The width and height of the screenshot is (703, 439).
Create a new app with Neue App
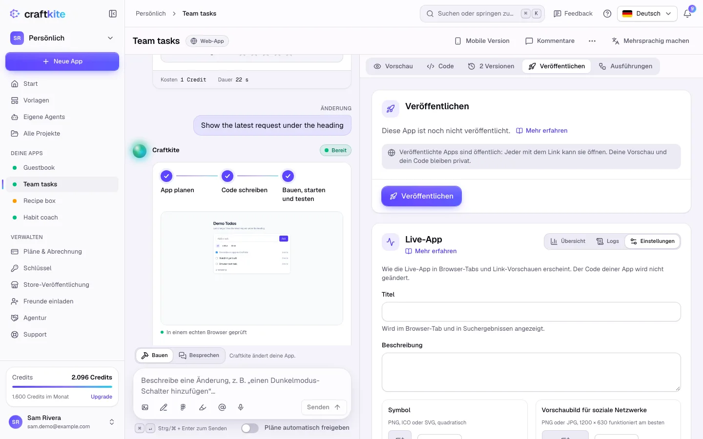(62, 61)
